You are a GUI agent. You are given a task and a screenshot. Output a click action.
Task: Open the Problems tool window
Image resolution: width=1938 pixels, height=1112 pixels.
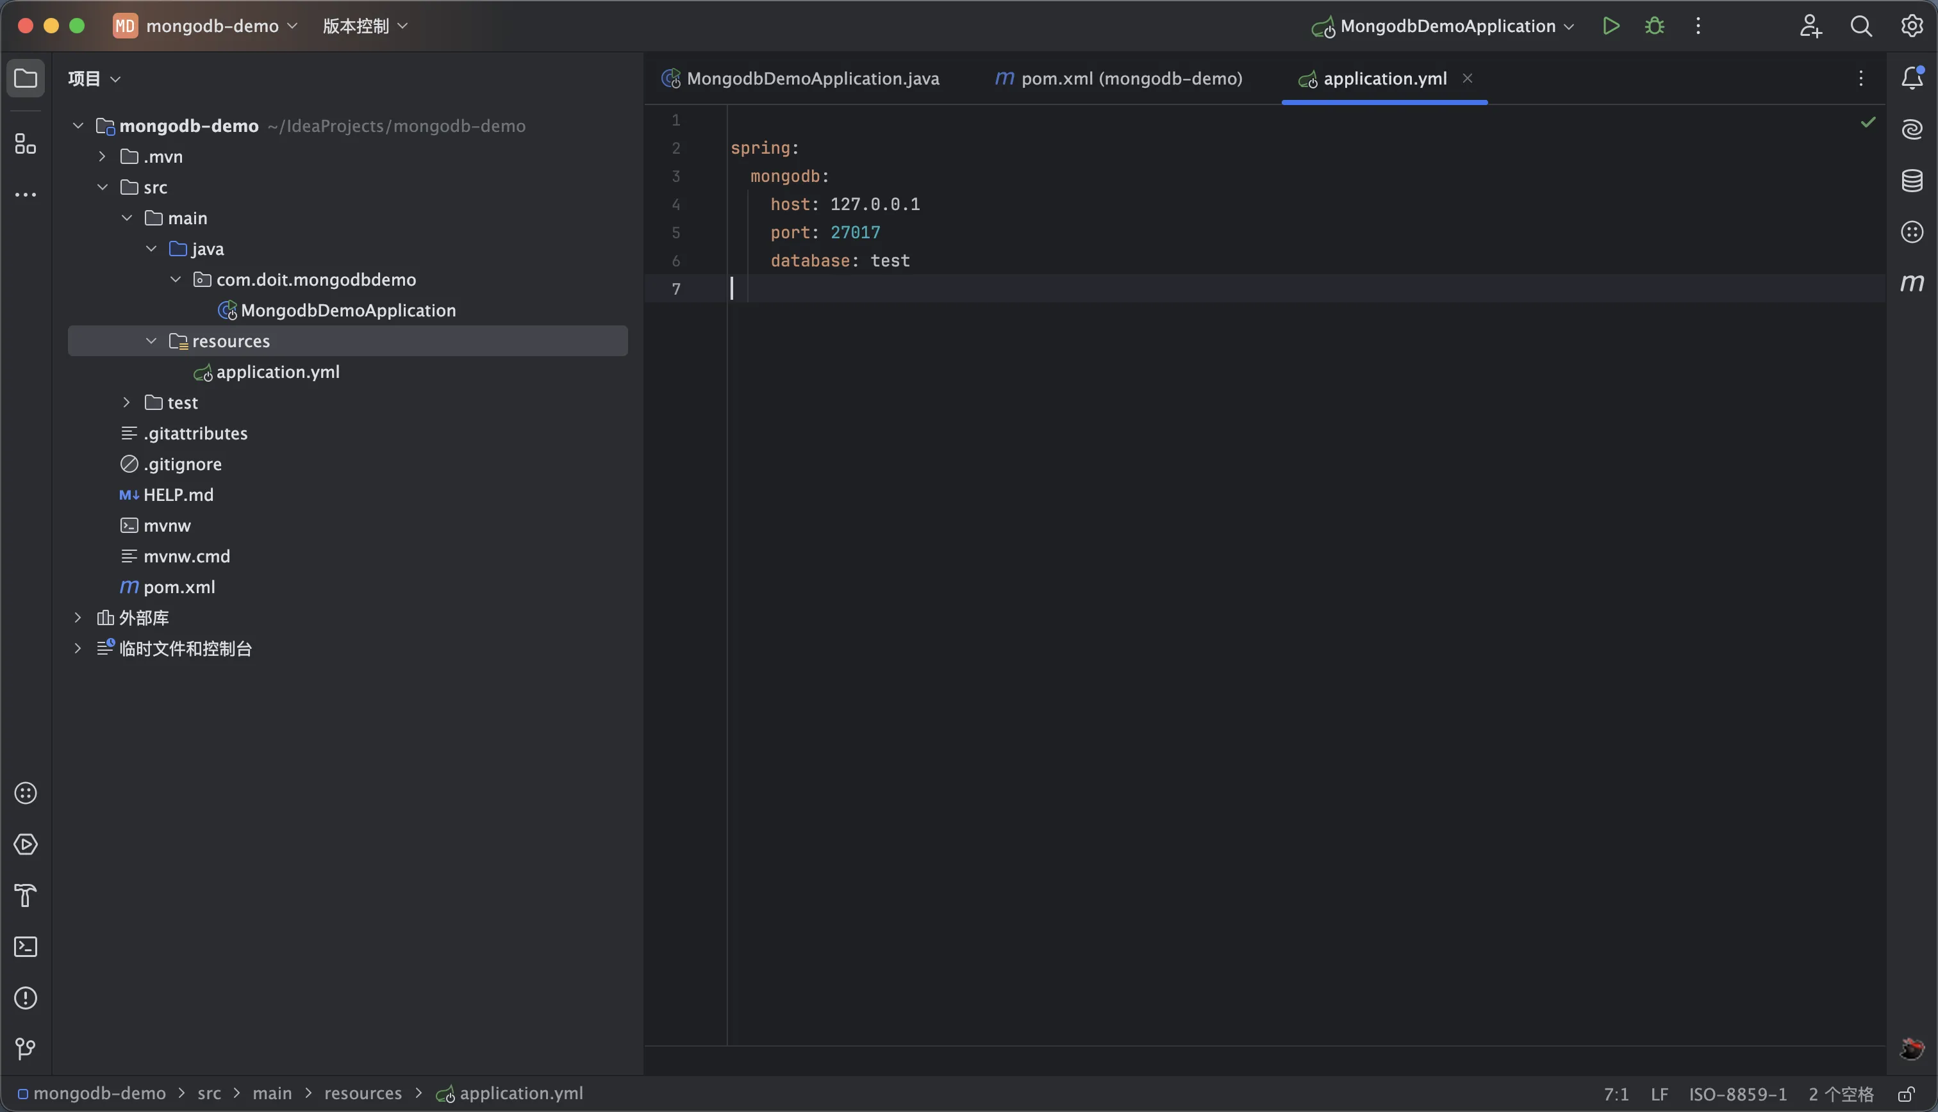[26, 998]
